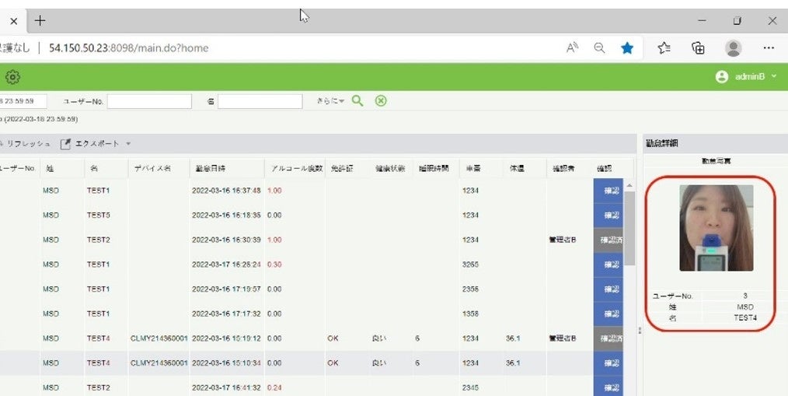Select 管理者B in the 15:19:12 row
788x396 pixels.
(563, 338)
